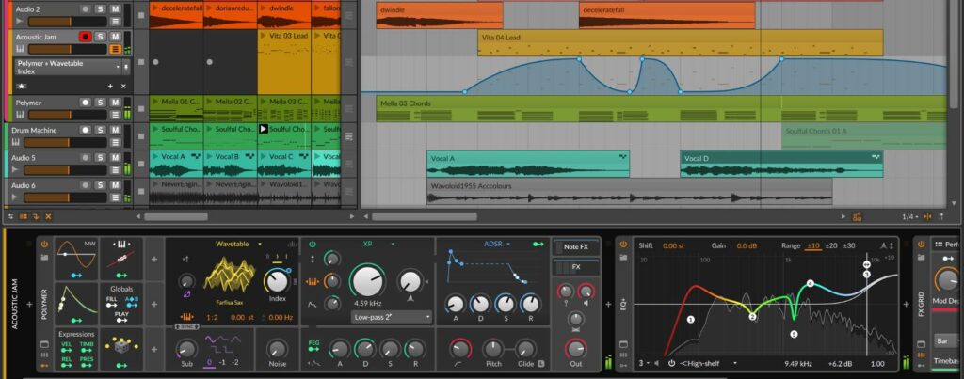The height and width of the screenshot is (379, 964).
Task: Remove the Wavetable Index automation lane
Action: (x=123, y=87)
